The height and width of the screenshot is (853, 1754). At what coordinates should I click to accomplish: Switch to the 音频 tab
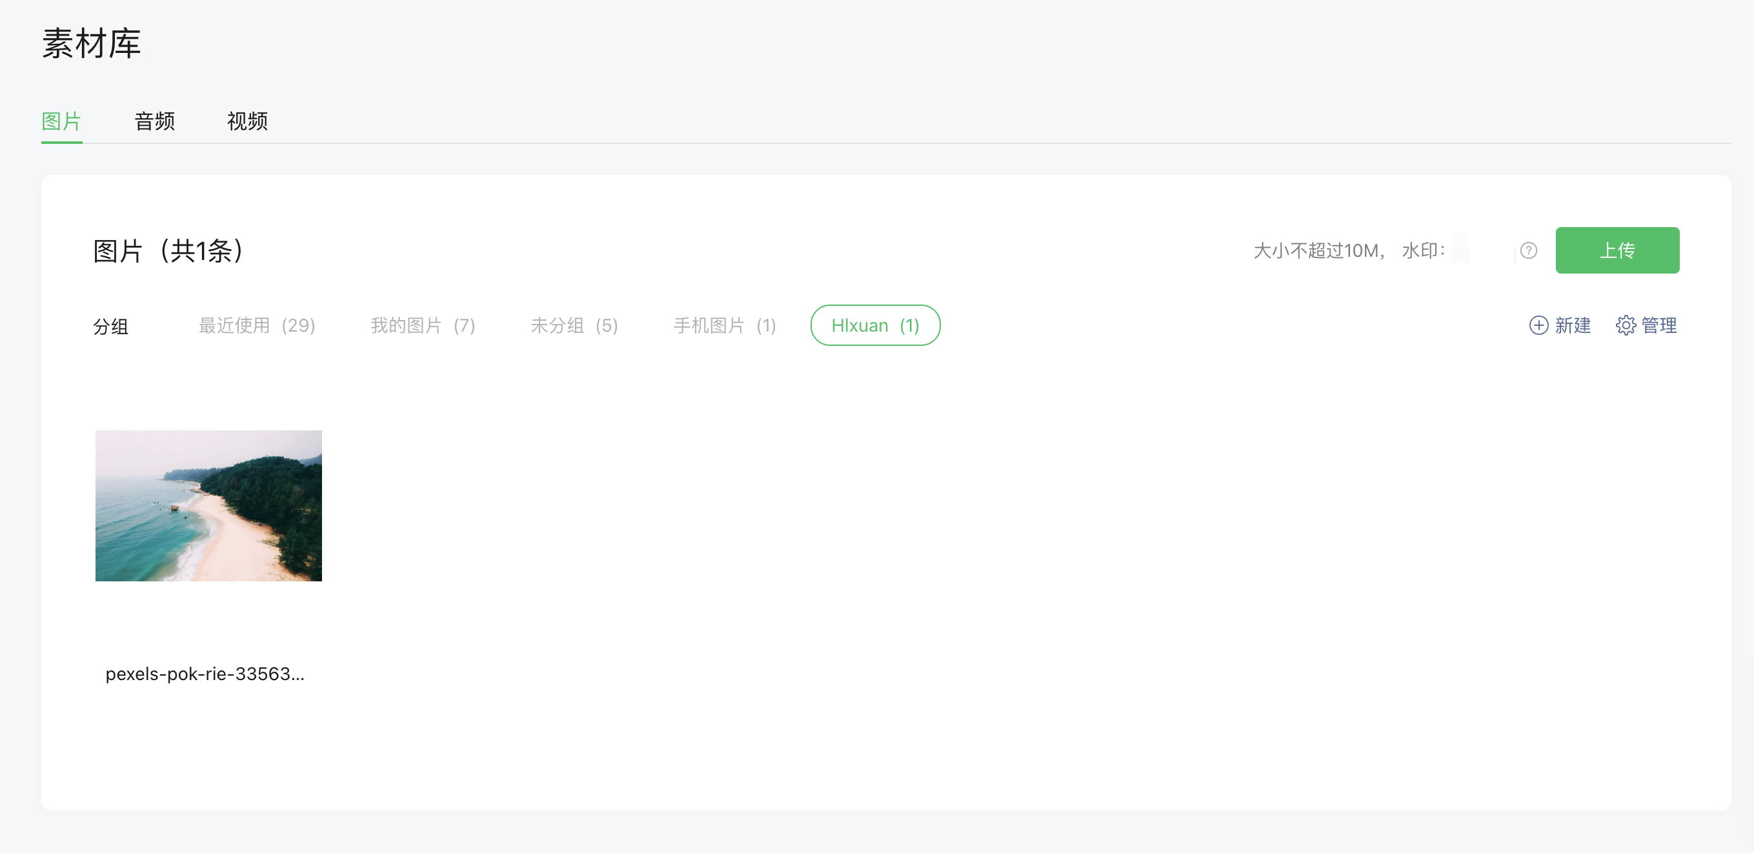(155, 121)
